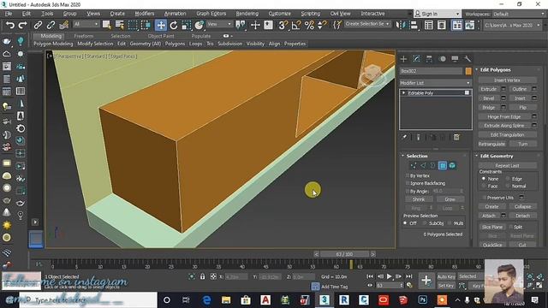
Task: Switch to the Modify panel icon
Action: (416, 59)
